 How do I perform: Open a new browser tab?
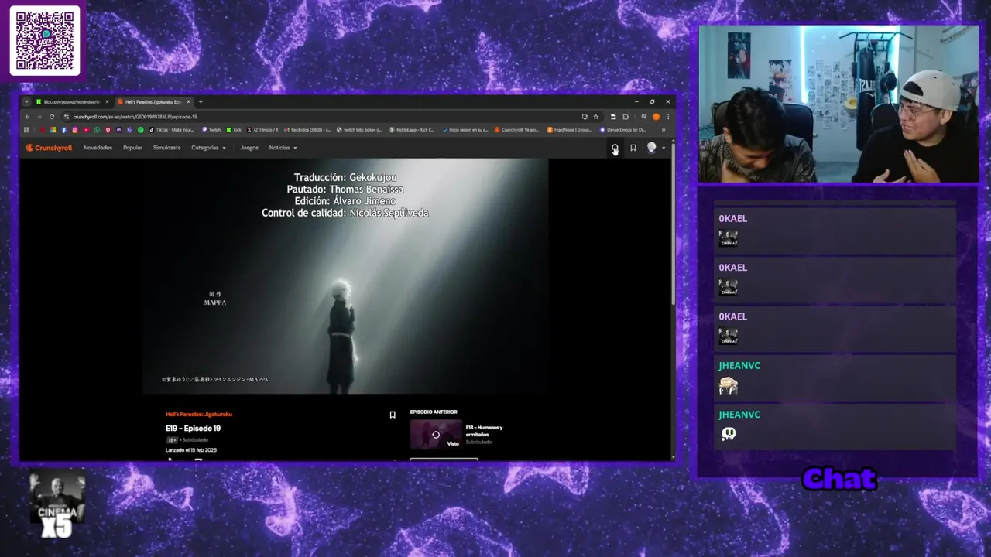(x=201, y=102)
